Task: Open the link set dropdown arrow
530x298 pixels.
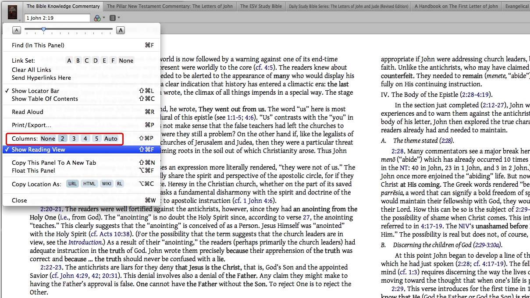Action: click(x=105, y=18)
